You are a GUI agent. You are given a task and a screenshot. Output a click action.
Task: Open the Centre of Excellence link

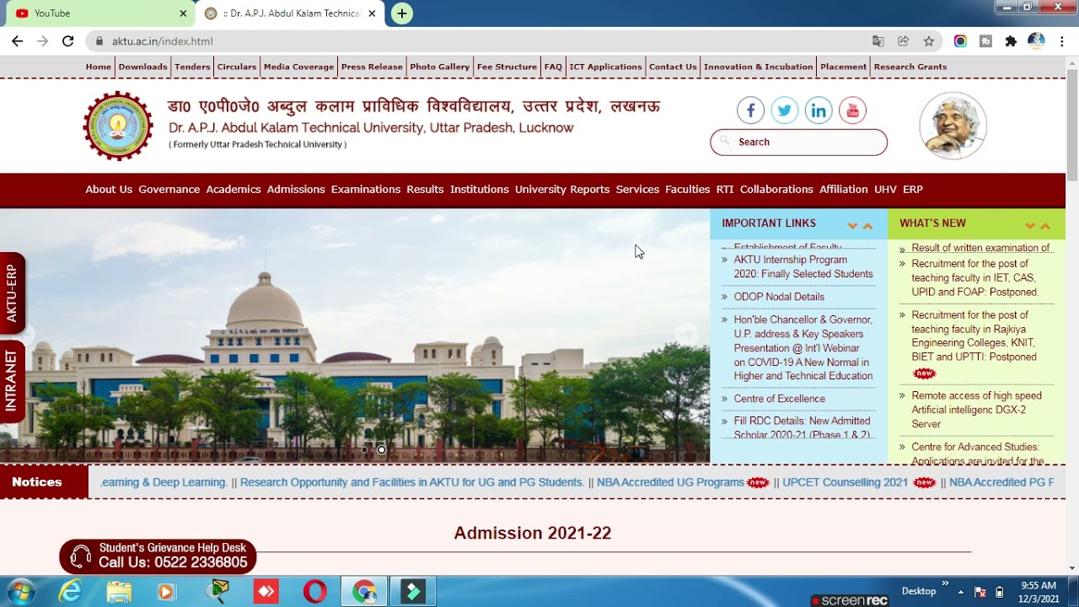point(780,399)
